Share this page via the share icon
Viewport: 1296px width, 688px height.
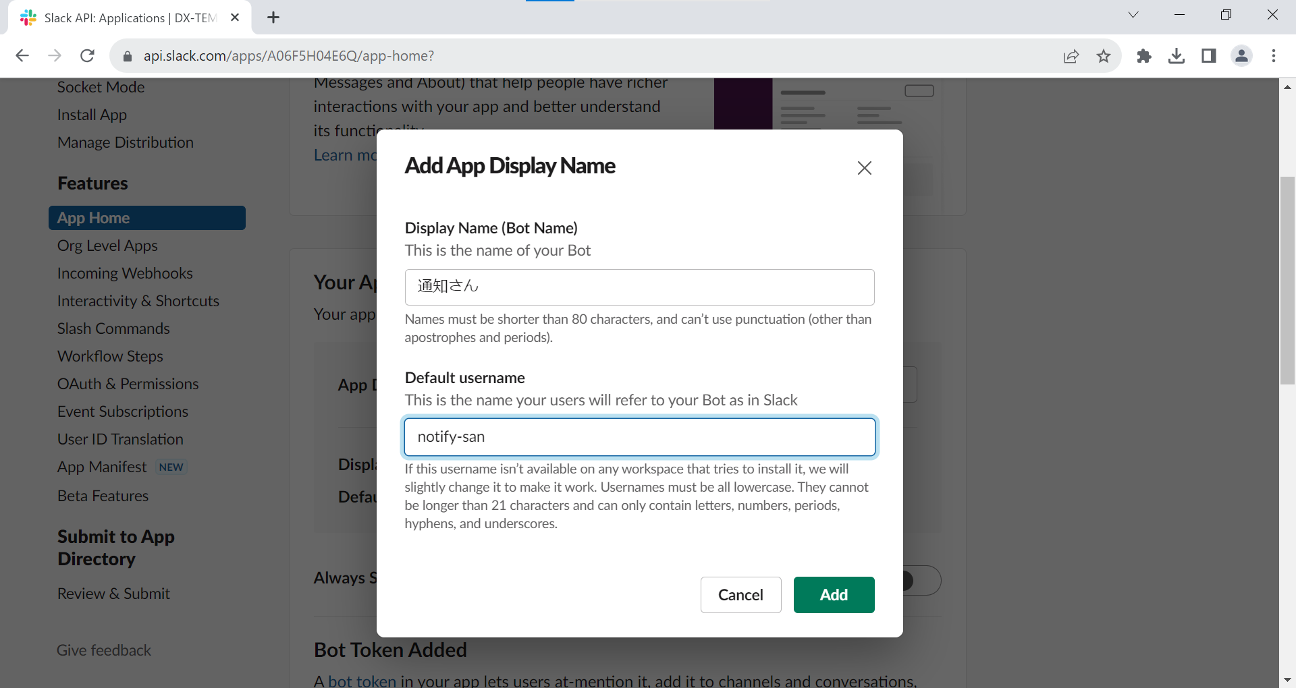(1071, 56)
